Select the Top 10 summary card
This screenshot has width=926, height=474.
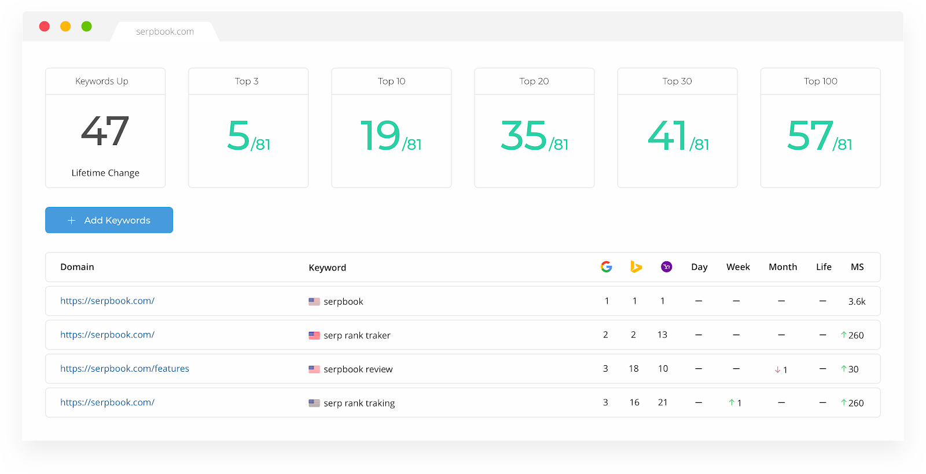click(x=391, y=128)
